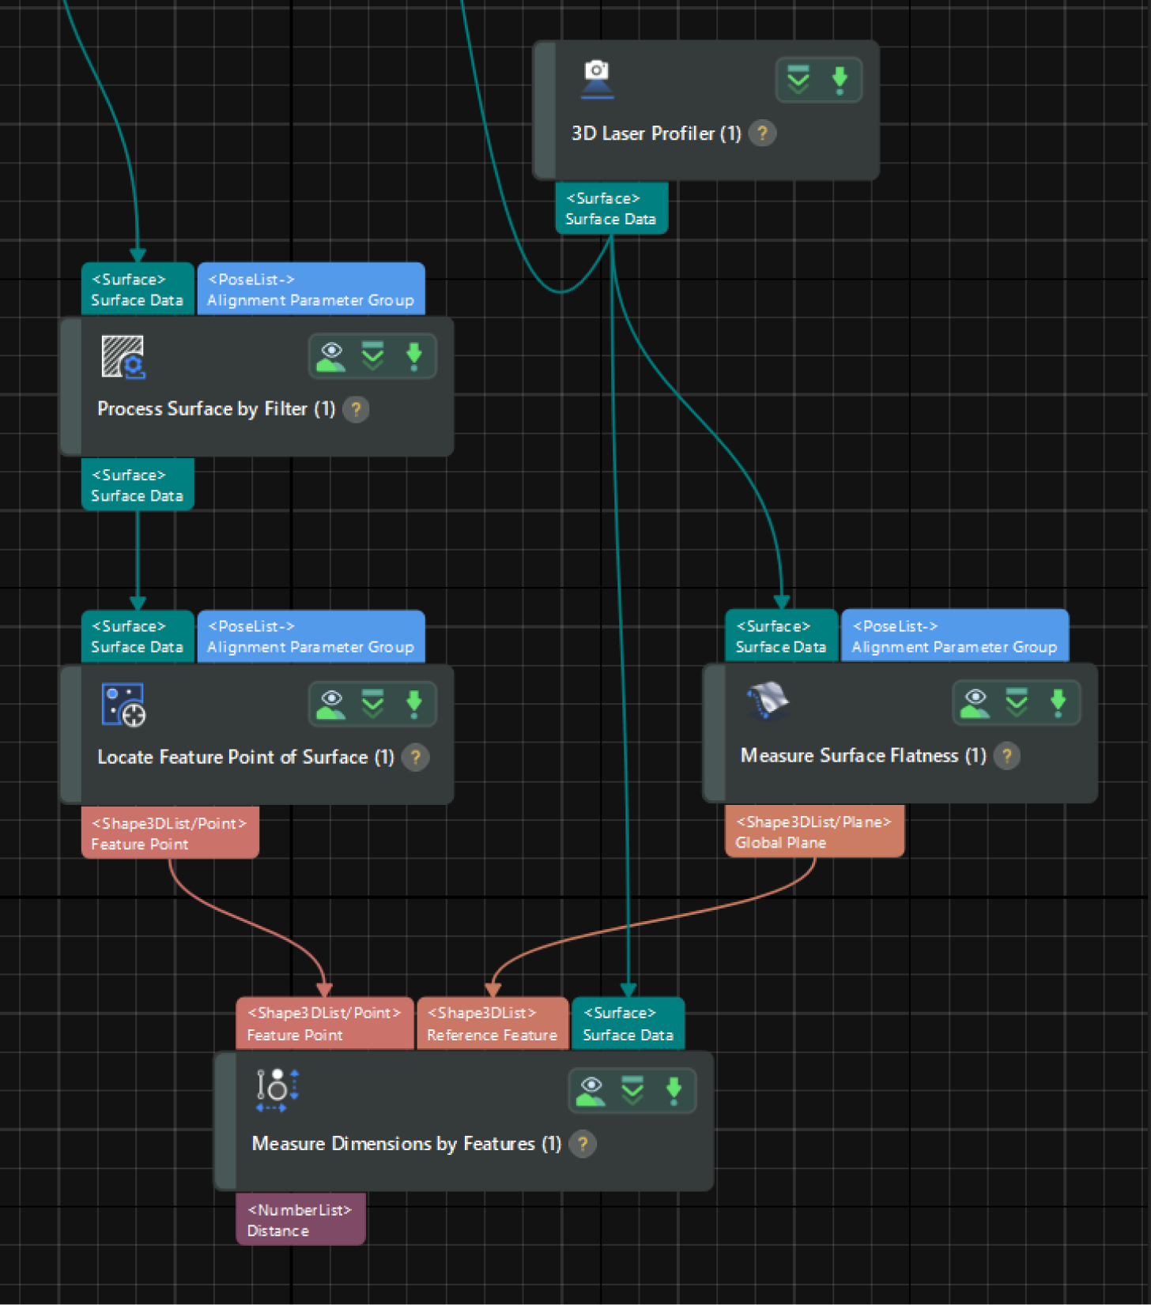Click the Process Surface by Filter step icon

pyautogui.click(x=123, y=356)
